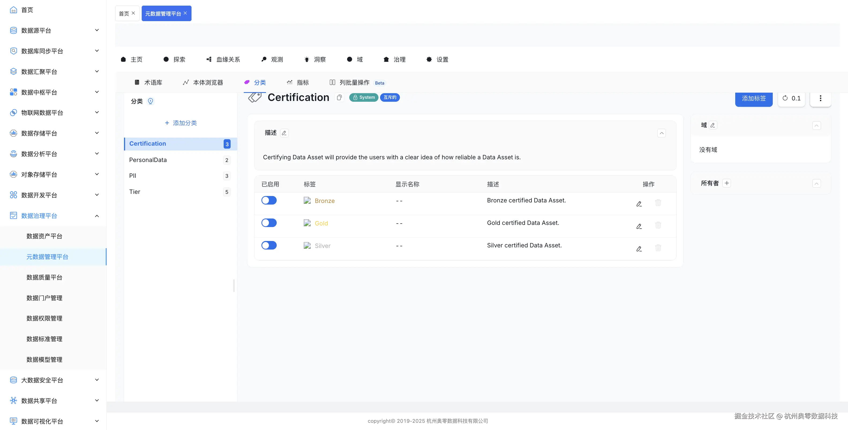Click the edit icon next to 域
This screenshot has height=430, width=848.
point(713,125)
